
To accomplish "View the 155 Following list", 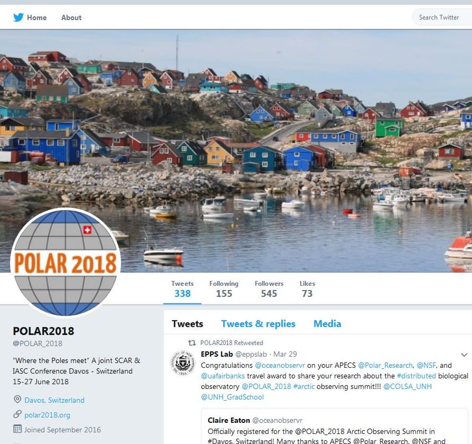I will pos(224,289).
